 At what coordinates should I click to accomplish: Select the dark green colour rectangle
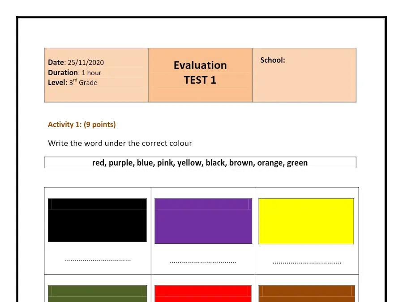point(98,293)
